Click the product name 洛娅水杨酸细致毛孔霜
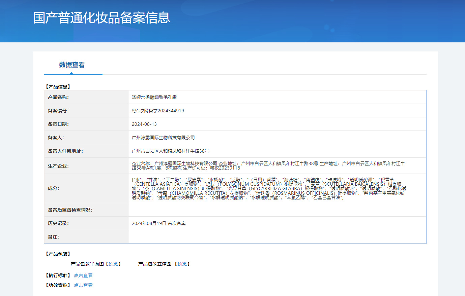Screen dimensions: 465x296 [x=154, y=97]
